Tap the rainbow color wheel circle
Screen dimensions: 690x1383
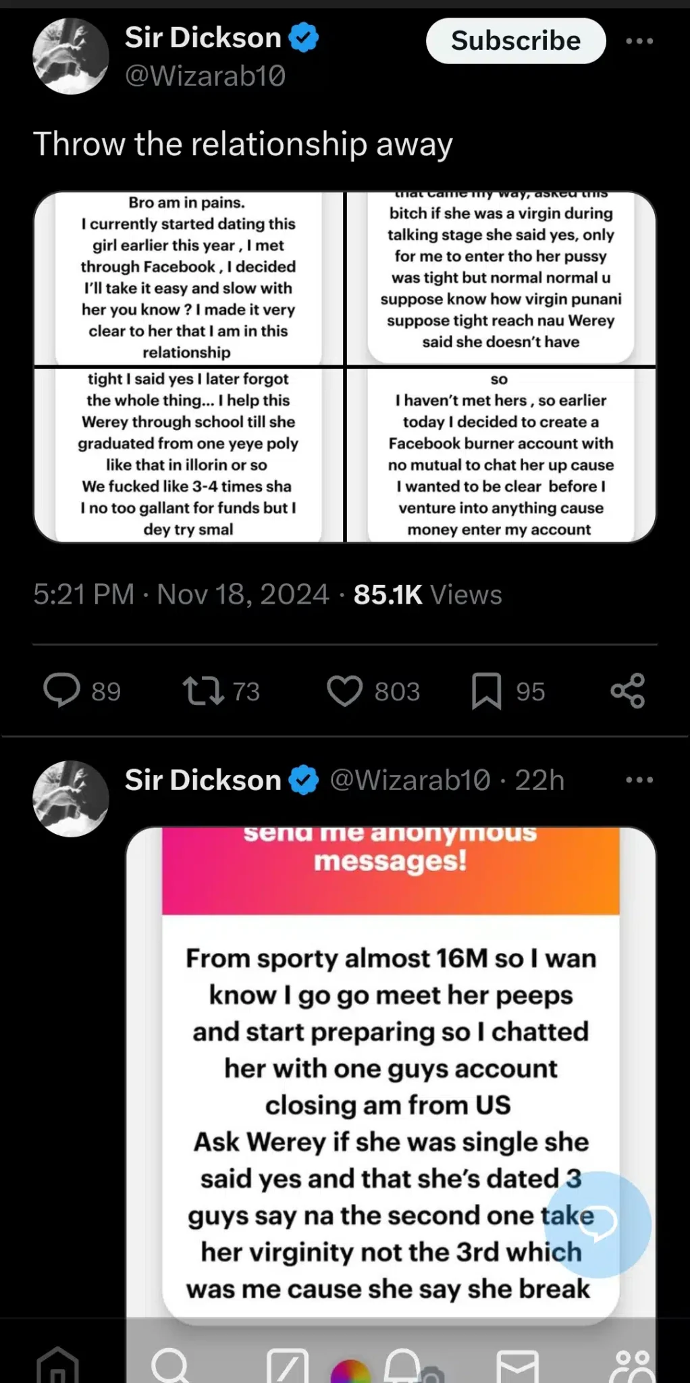(350, 1371)
